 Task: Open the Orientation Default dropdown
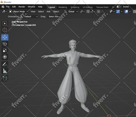tap(29, 17)
